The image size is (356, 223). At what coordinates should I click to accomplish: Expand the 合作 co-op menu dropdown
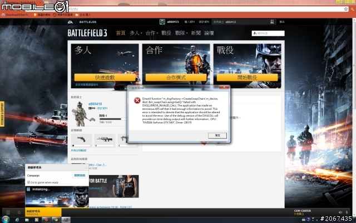coord(152,33)
